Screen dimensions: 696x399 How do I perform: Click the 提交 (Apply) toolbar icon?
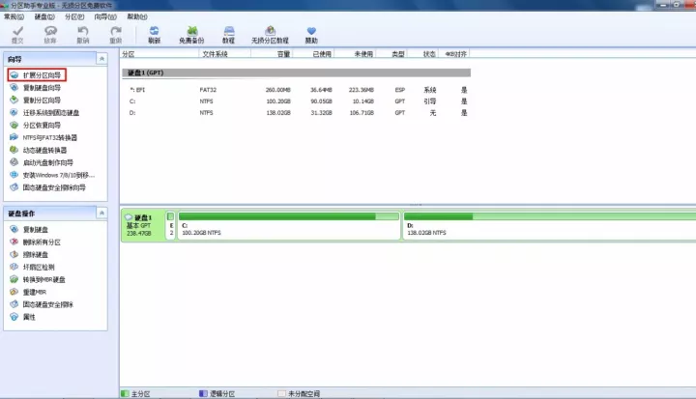pos(18,35)
